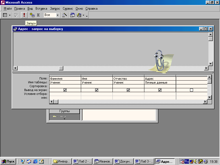Click the Build wand icon
220x165 pixels.
[65, 15]
